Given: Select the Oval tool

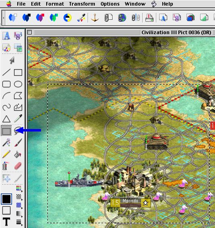Looking at the screenshot, I should click(18, 84).
